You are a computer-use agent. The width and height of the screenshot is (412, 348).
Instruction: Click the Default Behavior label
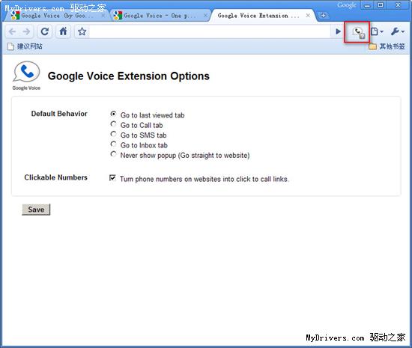[59, 114]
